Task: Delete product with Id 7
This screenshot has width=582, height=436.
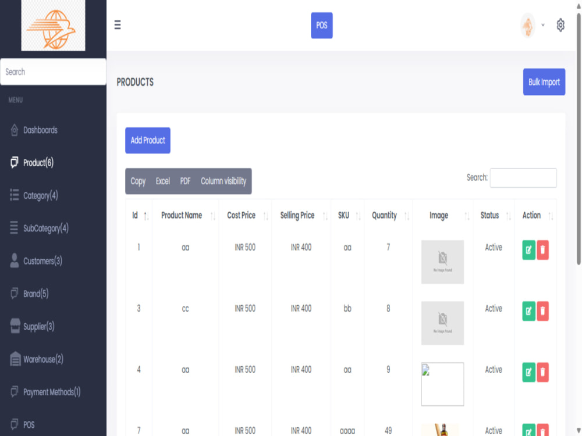Action: (542, 430)
